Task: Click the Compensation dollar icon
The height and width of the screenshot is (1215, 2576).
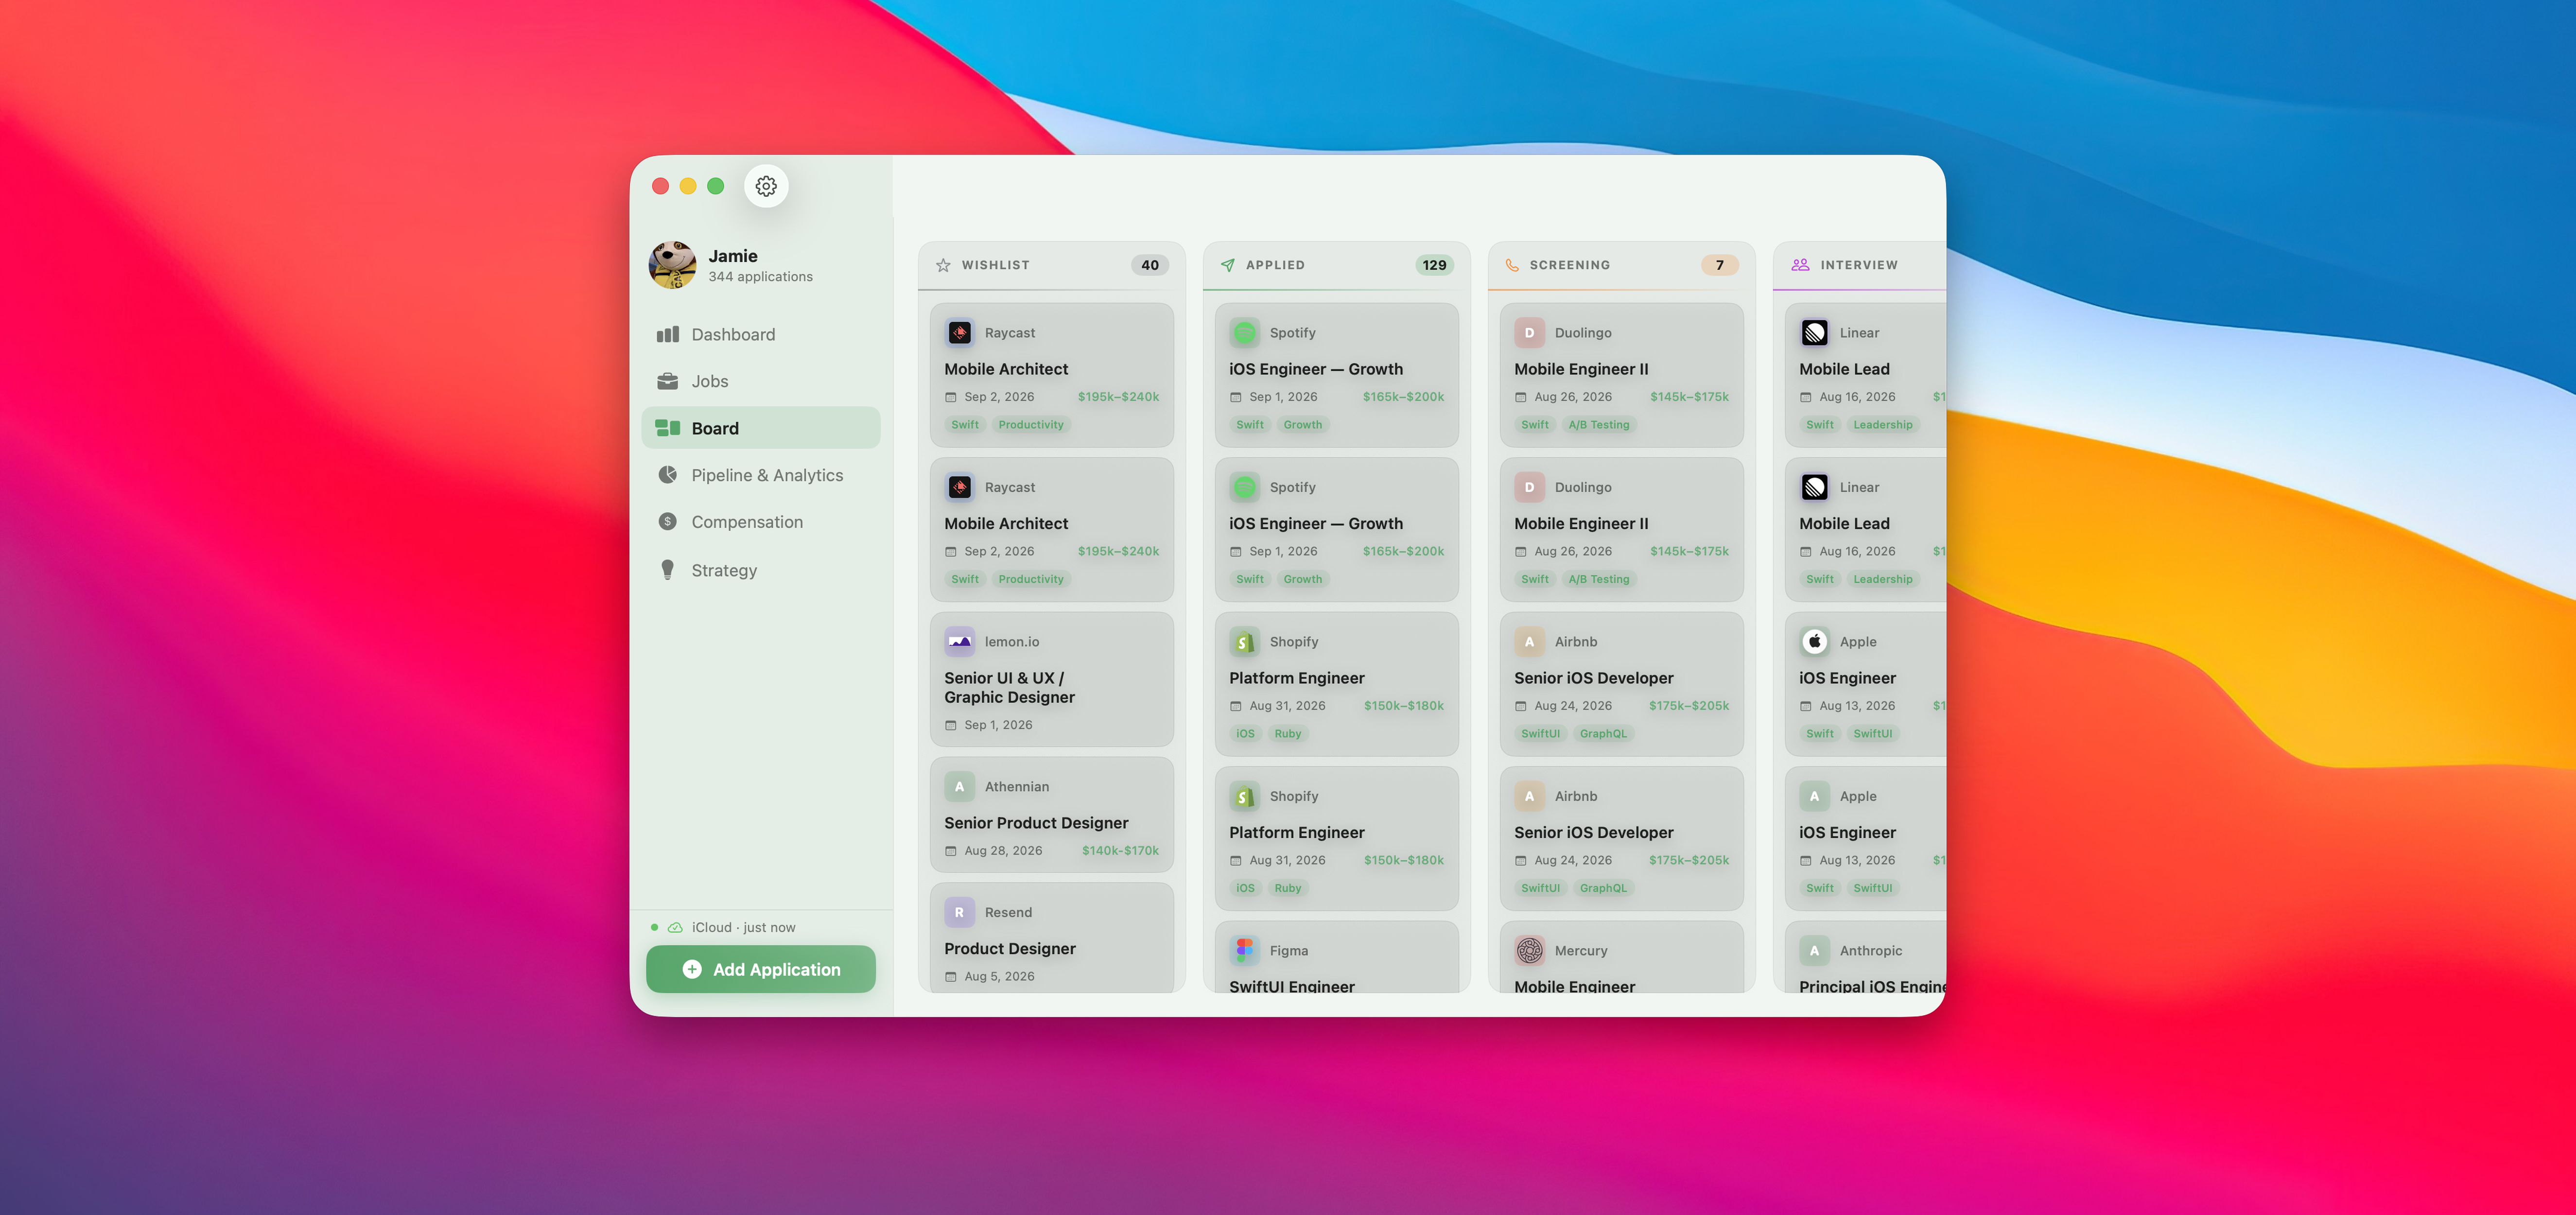Action: [667, 522]
